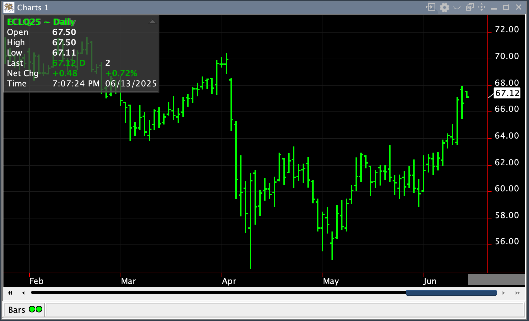This screenshot has height=321, width=529.
Task: Click the Charts 1 window app icon
Action: point(9,7)
